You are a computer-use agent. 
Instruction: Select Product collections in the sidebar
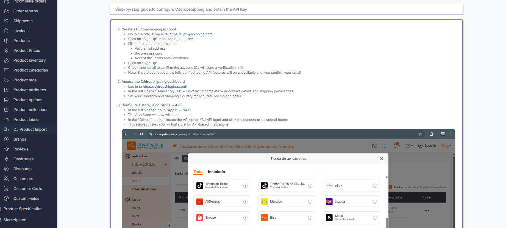(31, 110)
